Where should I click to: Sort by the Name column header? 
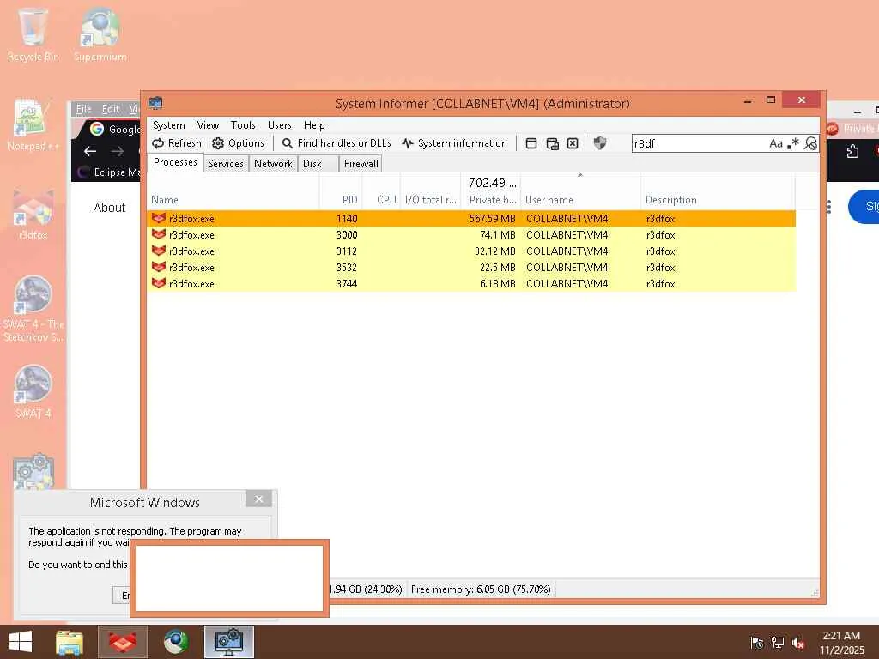[233, 199]
